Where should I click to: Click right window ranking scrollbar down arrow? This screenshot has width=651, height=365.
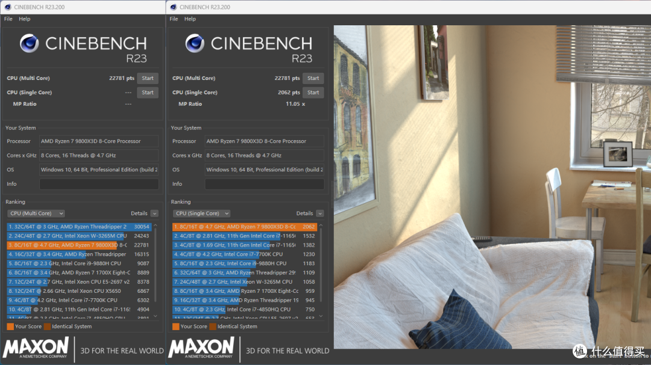321,316
